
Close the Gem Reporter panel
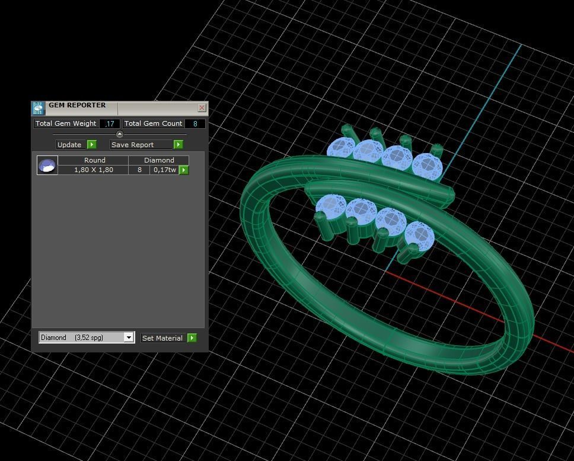point(202,107)
